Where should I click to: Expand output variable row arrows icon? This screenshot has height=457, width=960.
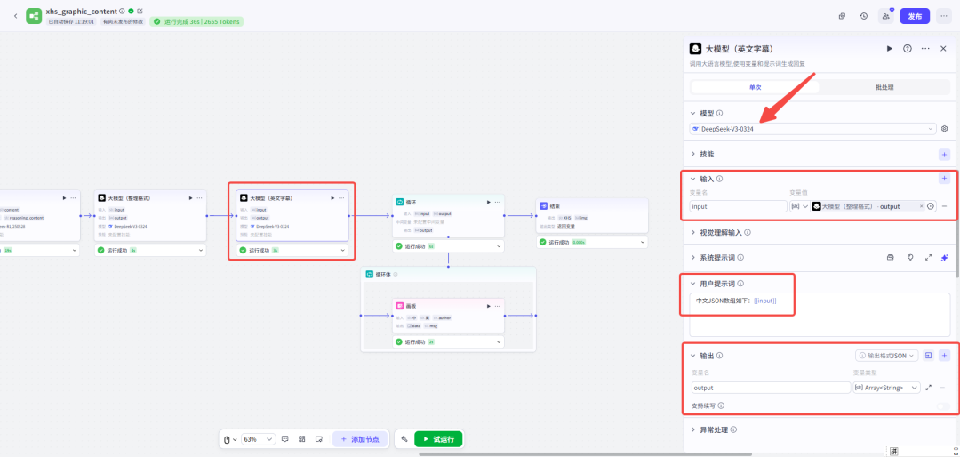point(929,388)
